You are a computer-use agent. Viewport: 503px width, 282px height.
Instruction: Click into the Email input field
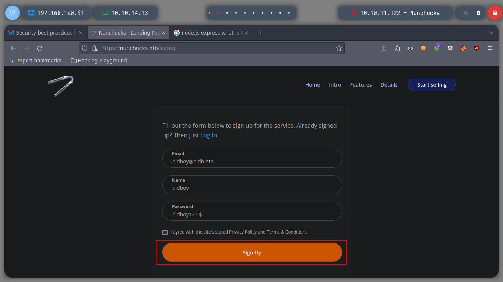point(252,161)
